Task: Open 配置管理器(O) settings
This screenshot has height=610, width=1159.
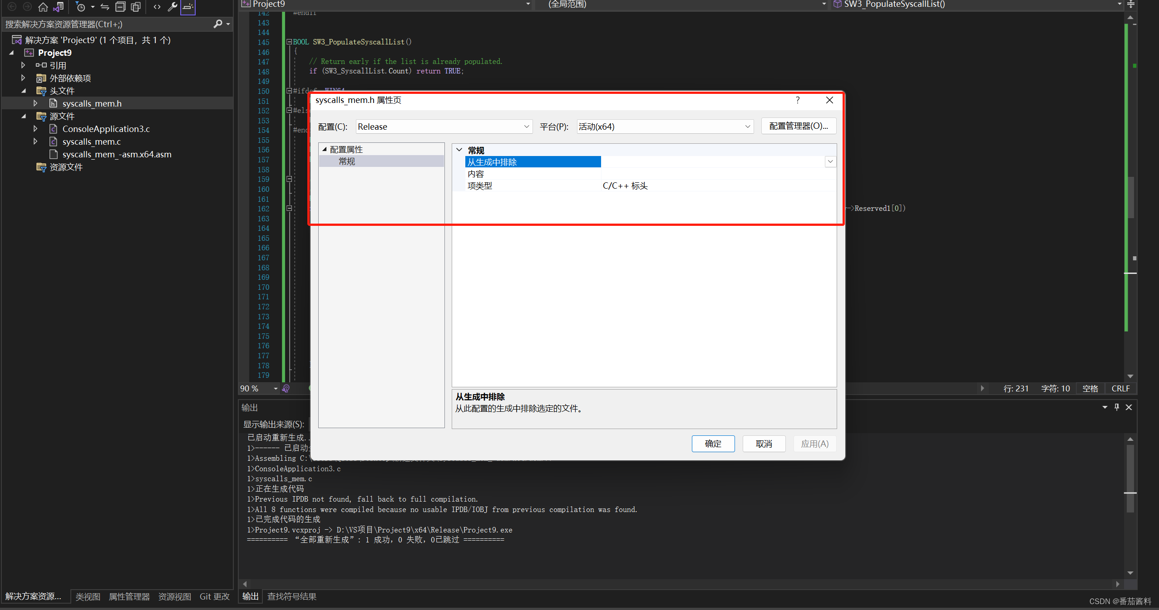Action: coord(798,126)
